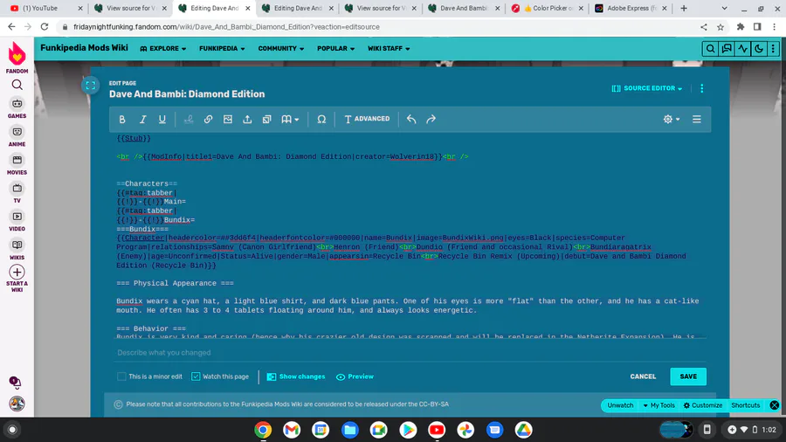Switch to Color Picker browser tab
This screenshot has height=442, width=786.
(x=548, y=8)
